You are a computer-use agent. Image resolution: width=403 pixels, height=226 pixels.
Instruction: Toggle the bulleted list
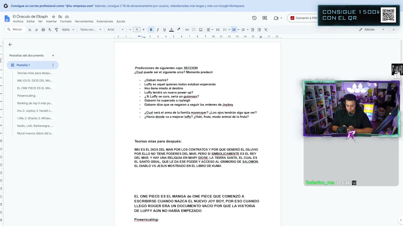click(x=234, y=30)
